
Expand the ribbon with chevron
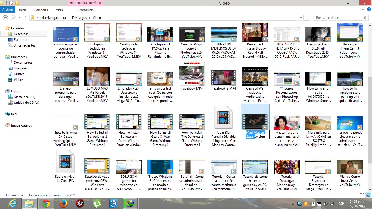(363, 10)
